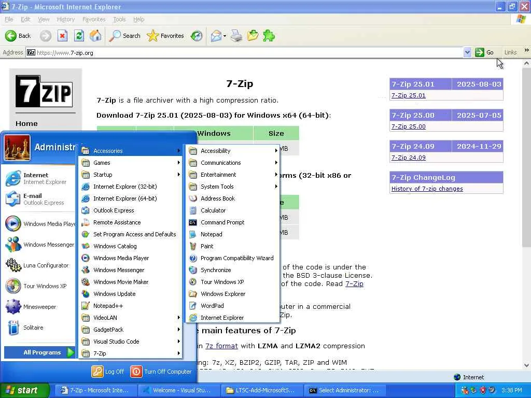Follow the 7-Zip 25.00 news link
Screen dimensions: 531x398
409,126
